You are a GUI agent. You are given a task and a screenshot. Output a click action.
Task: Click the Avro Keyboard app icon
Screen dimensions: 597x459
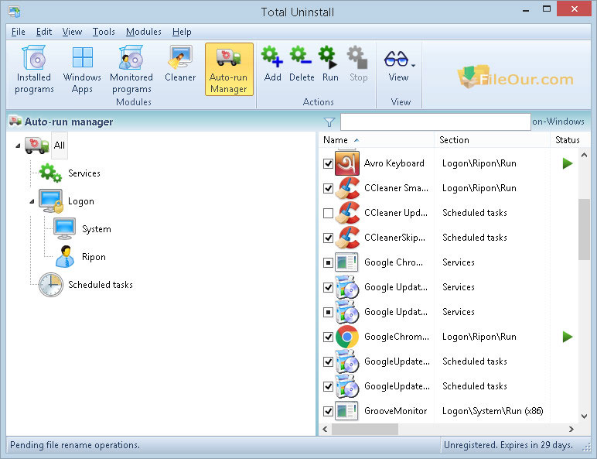click(x=347, y=163)
